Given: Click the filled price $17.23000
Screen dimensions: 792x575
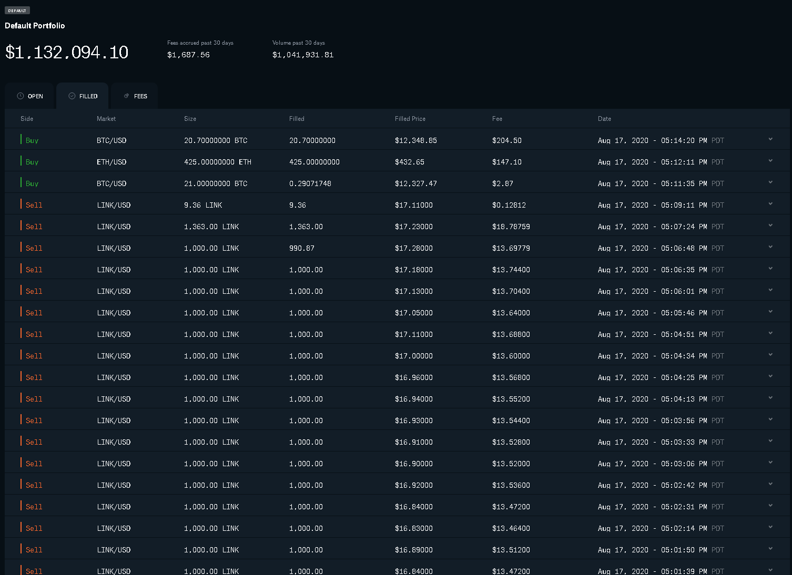Looking at the screenshot, I should [x=414, y=227].
